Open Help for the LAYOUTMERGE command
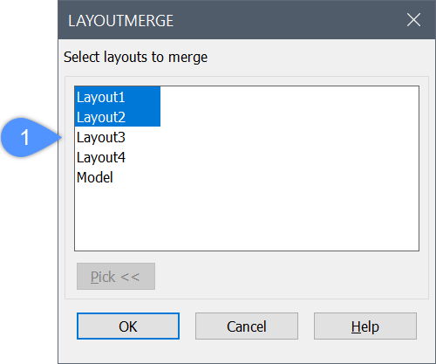The height and width of the screenshot is (364, 436). tap(365, 326)
